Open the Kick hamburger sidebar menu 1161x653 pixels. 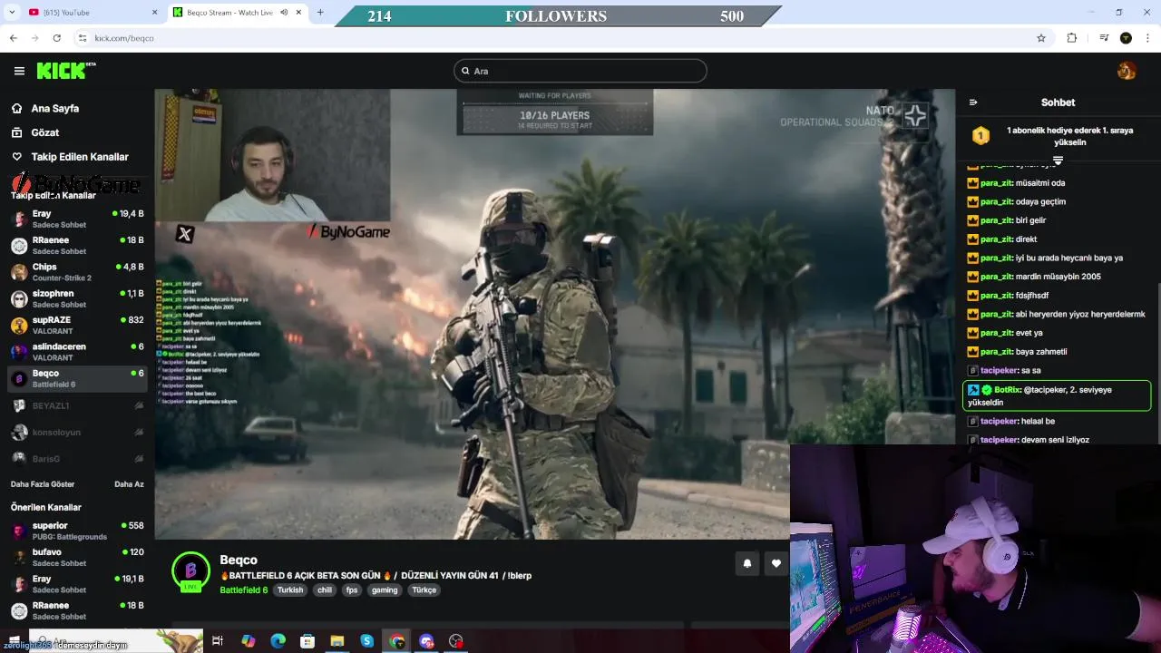click(x=19, y=71)
